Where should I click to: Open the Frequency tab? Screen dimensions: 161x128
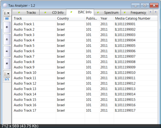(135, 12)
